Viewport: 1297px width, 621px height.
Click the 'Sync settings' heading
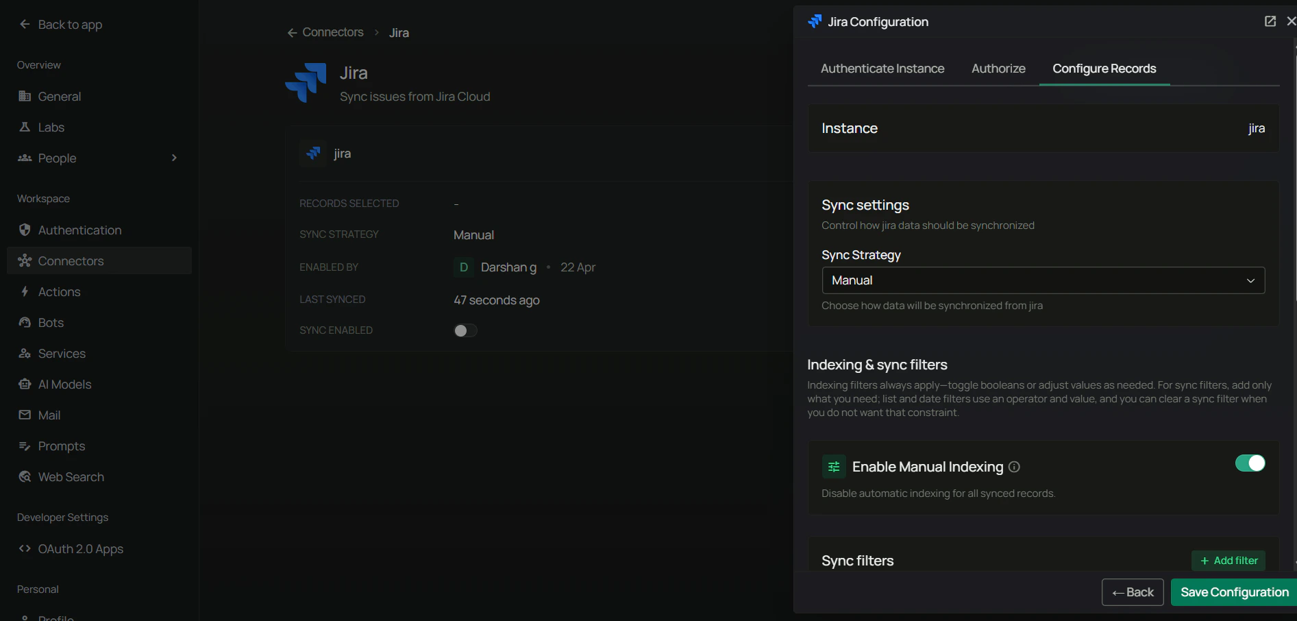[865, 205]
